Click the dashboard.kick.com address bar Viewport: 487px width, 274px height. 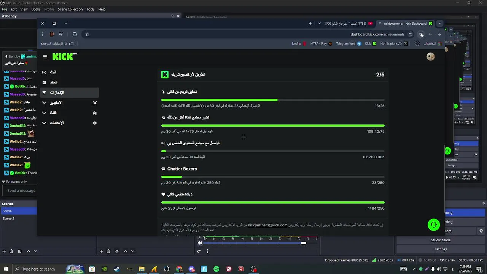coord(377,34)
